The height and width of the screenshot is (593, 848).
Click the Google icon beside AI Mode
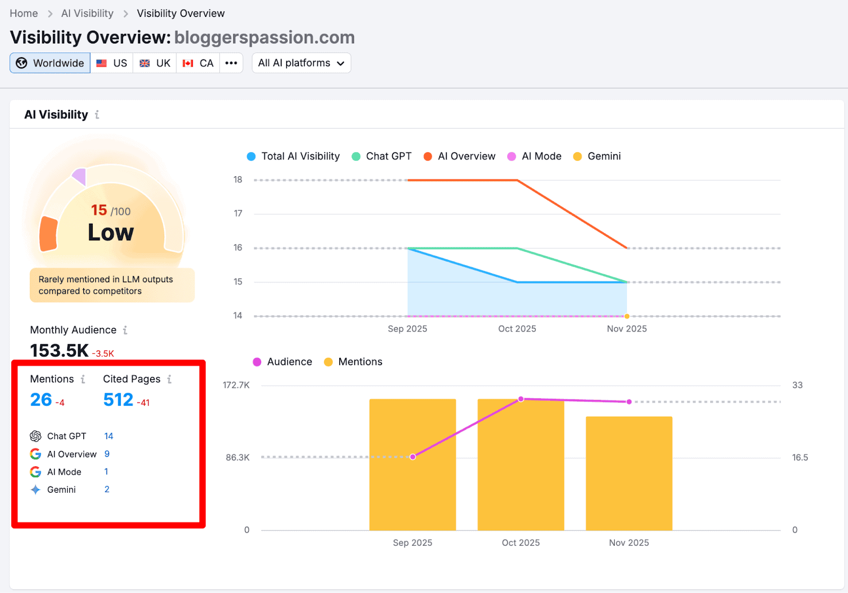[x=36, y=472]
